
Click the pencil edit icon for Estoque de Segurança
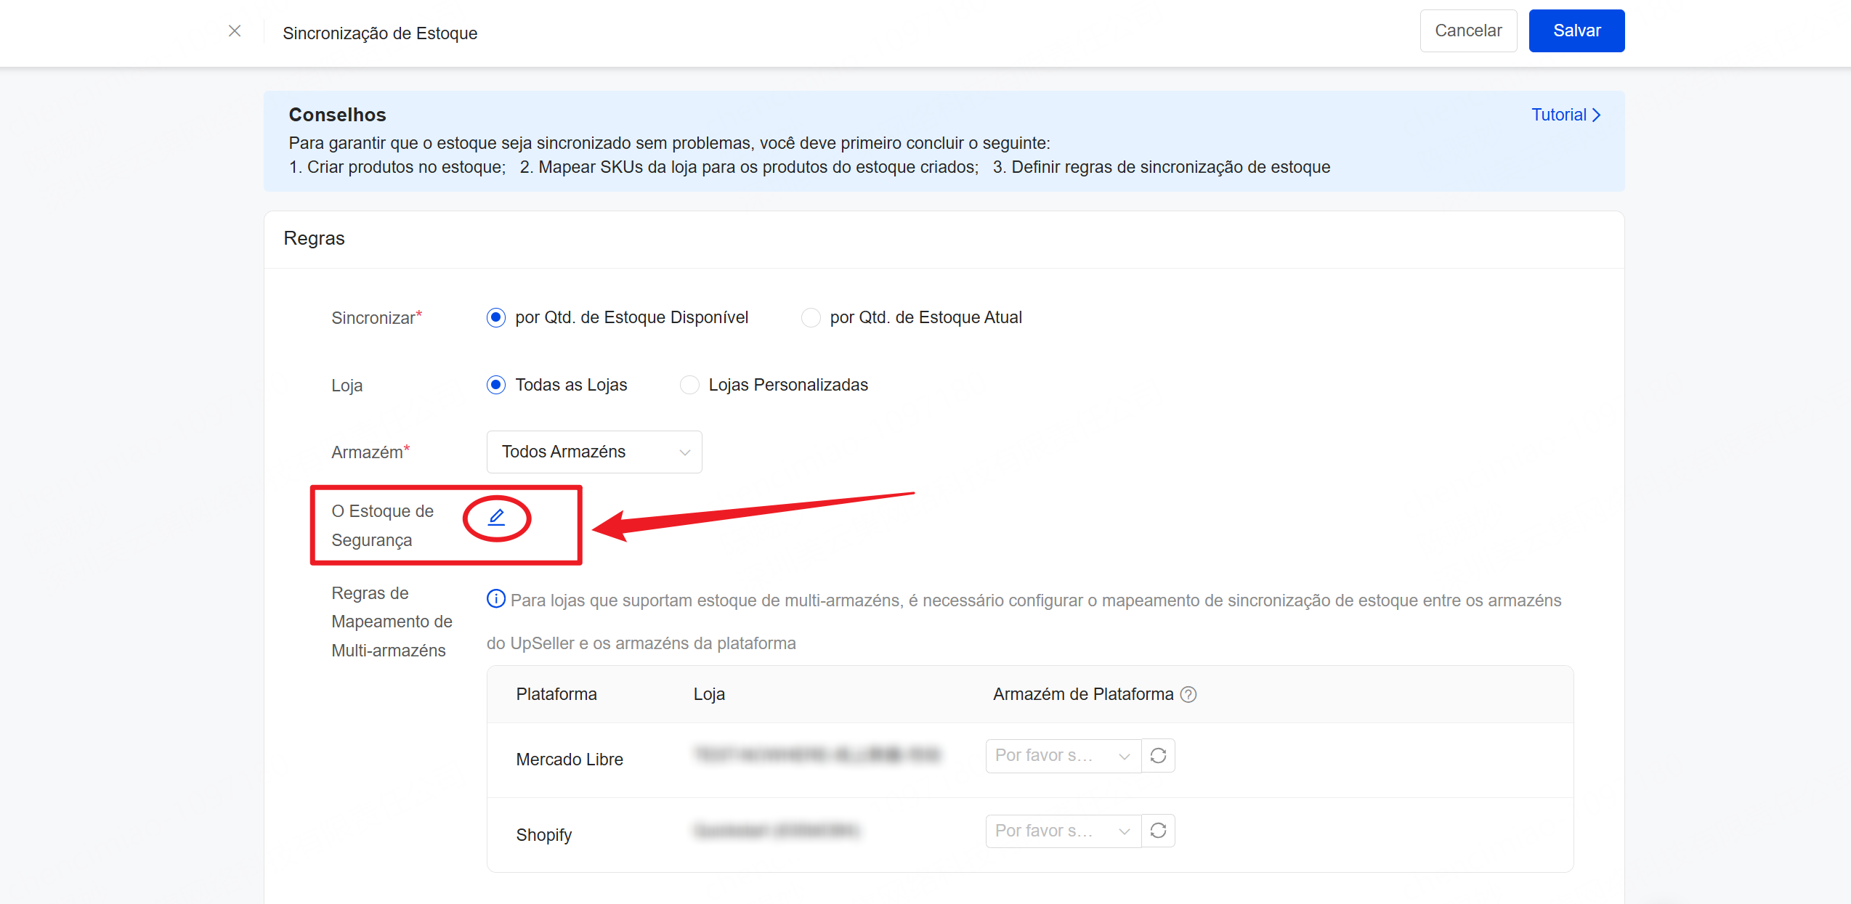pyautogui.click(x=497, y=517)
